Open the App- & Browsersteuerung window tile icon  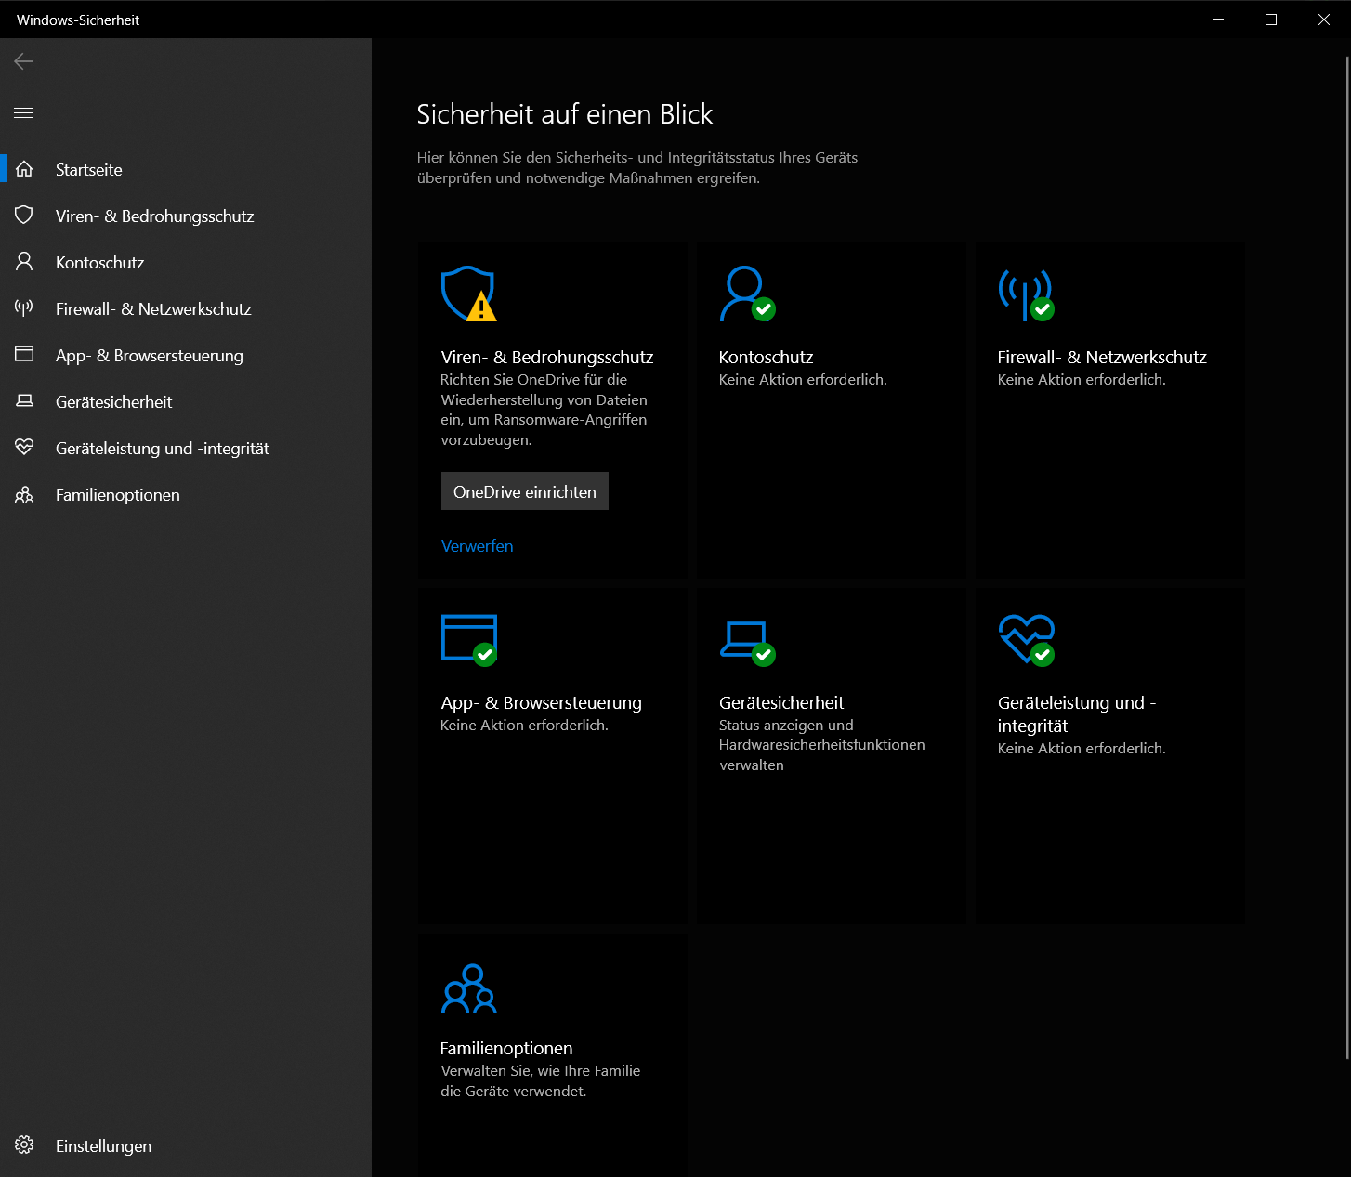click(x=468, y=639)
